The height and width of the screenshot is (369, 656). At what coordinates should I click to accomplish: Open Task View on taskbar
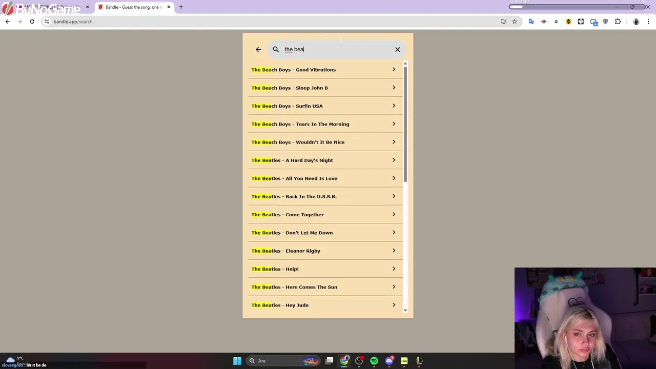[330, 361]
